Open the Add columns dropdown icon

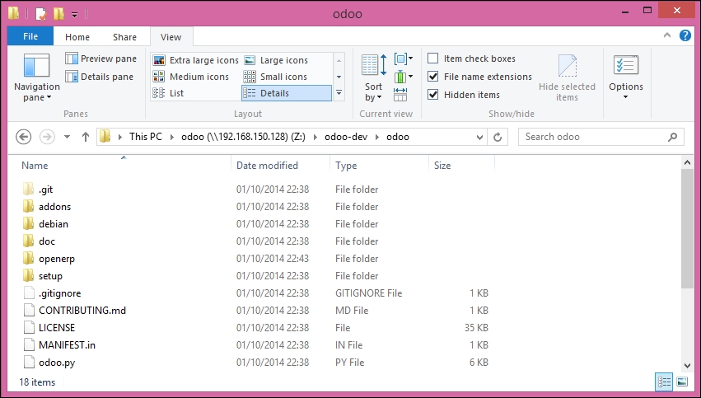click(x=404, y=77)
